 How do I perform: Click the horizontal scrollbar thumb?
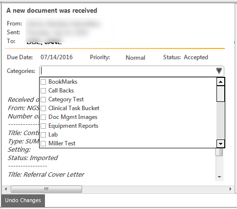pos(46,189)
